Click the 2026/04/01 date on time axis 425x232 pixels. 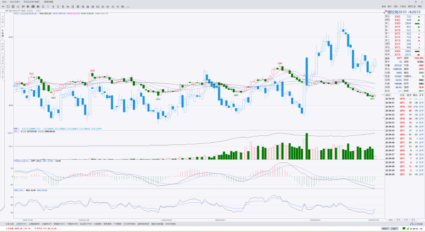pyautogui.click(x=219, y=220)
